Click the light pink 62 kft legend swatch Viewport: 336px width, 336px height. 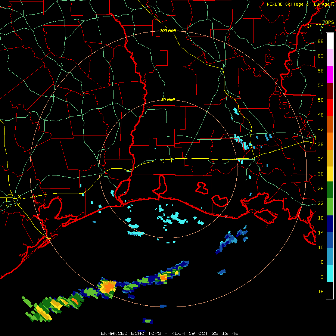330,57
